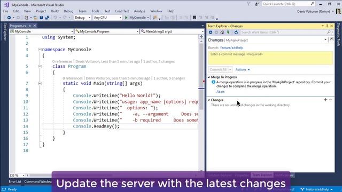The image size is (342, 192).
Task: Click the Open File toolbar icon
Action: pyautogui.click(x=35, y=18)
